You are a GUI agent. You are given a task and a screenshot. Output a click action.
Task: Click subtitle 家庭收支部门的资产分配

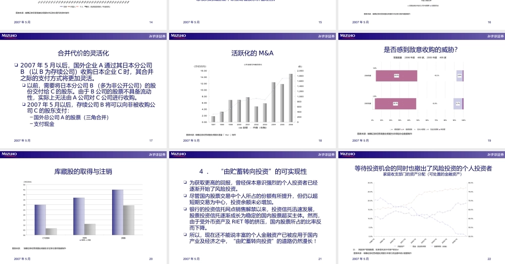point(422,174)
